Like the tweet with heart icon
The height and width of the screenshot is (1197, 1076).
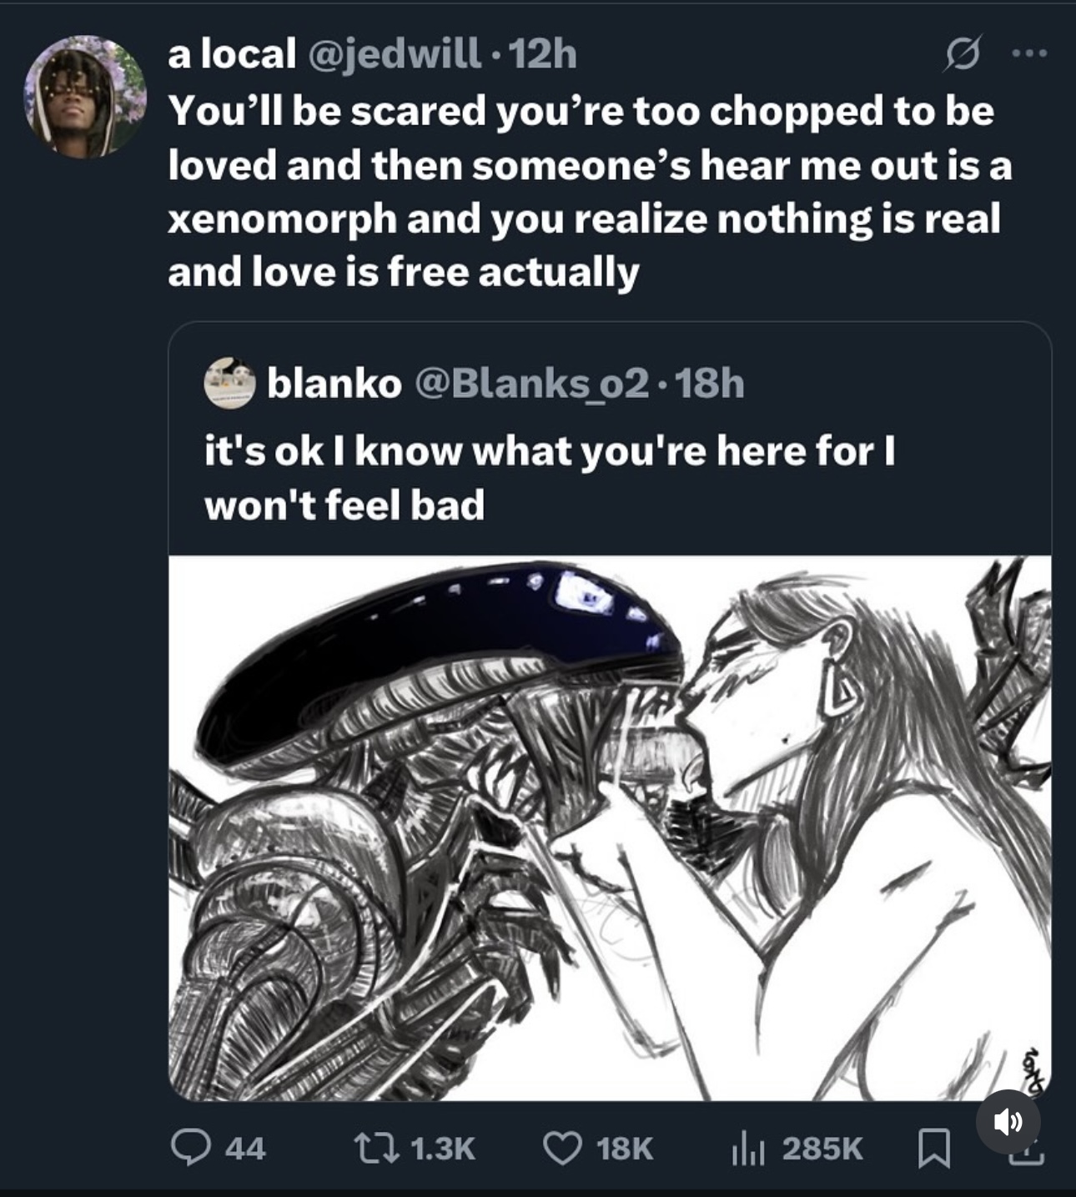click(x=563, y=1148)
